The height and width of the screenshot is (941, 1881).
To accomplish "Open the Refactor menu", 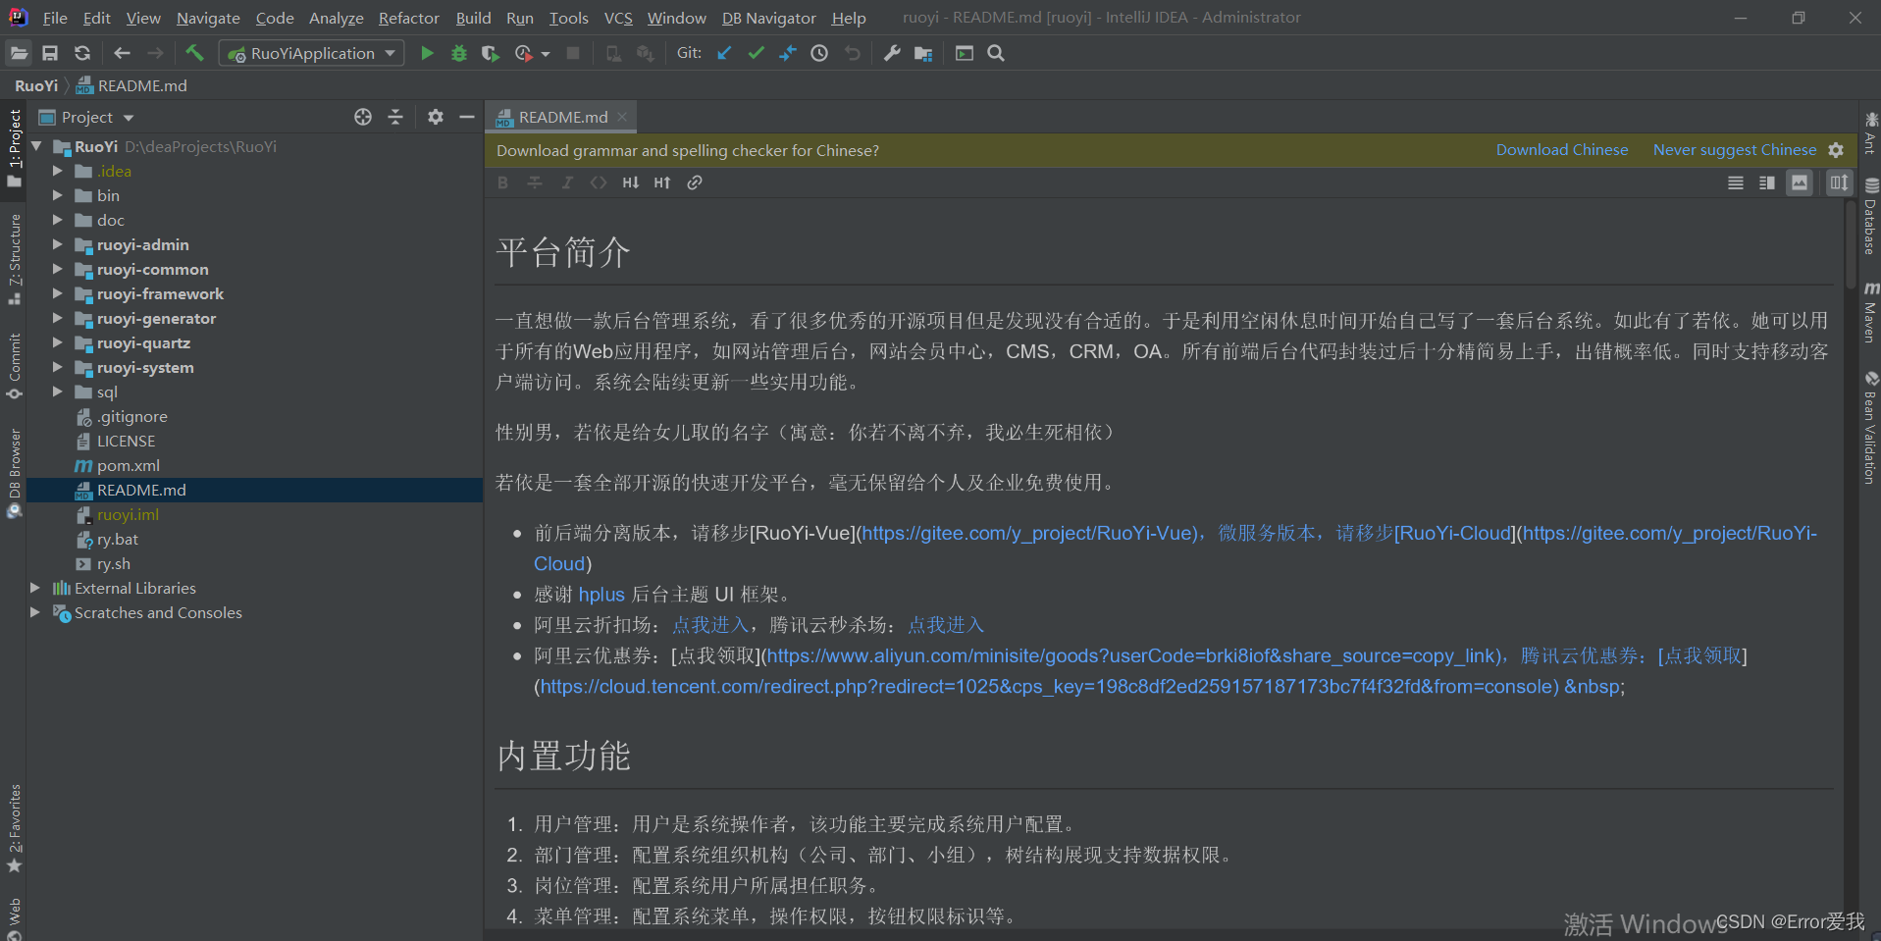I will coord(408,18).
